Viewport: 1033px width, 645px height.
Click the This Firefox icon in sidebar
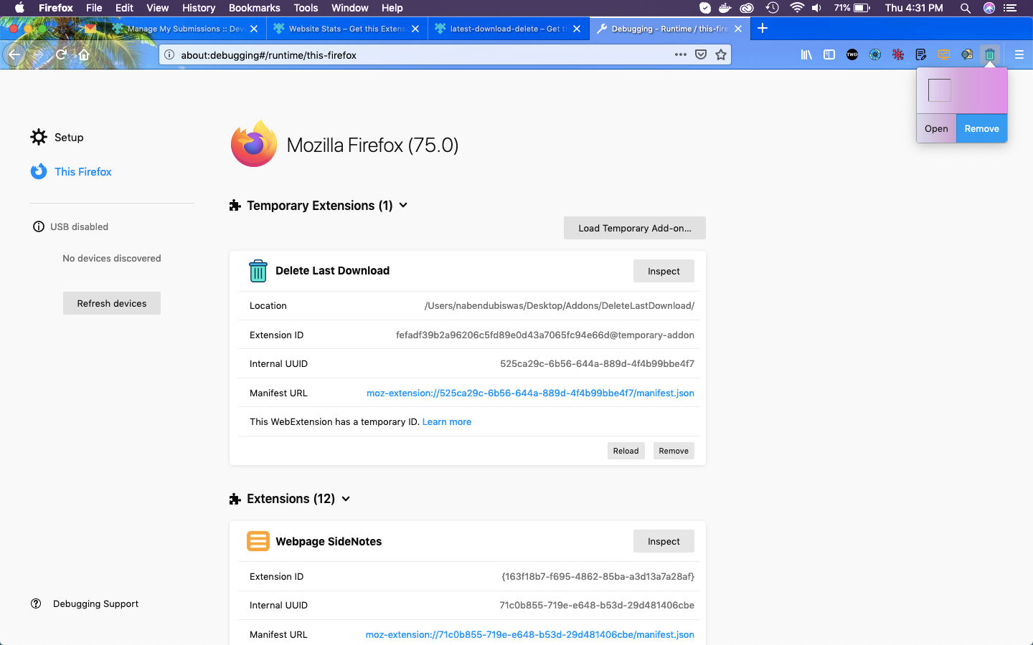click(x=39, y=171)
